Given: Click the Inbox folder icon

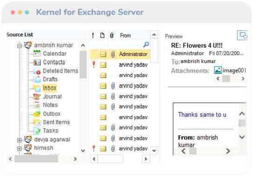Looking at the screenshot, I should click(37, 88).
